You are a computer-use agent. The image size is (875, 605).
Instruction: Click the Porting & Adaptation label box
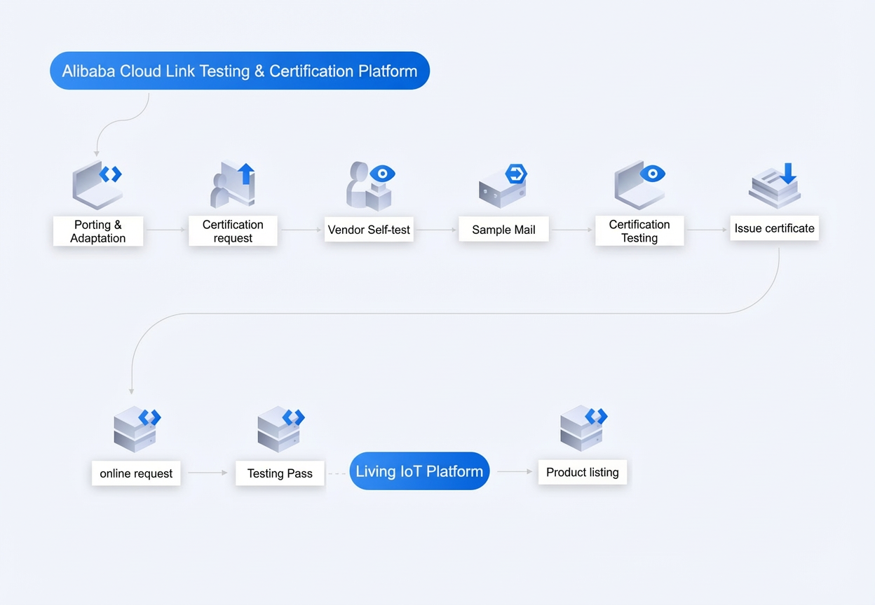pos(98,231)
